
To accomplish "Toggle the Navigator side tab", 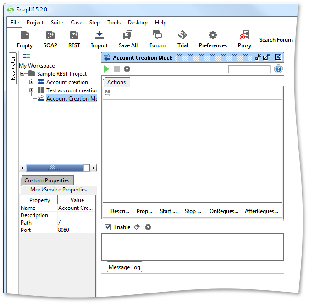I will click(13, 68).
